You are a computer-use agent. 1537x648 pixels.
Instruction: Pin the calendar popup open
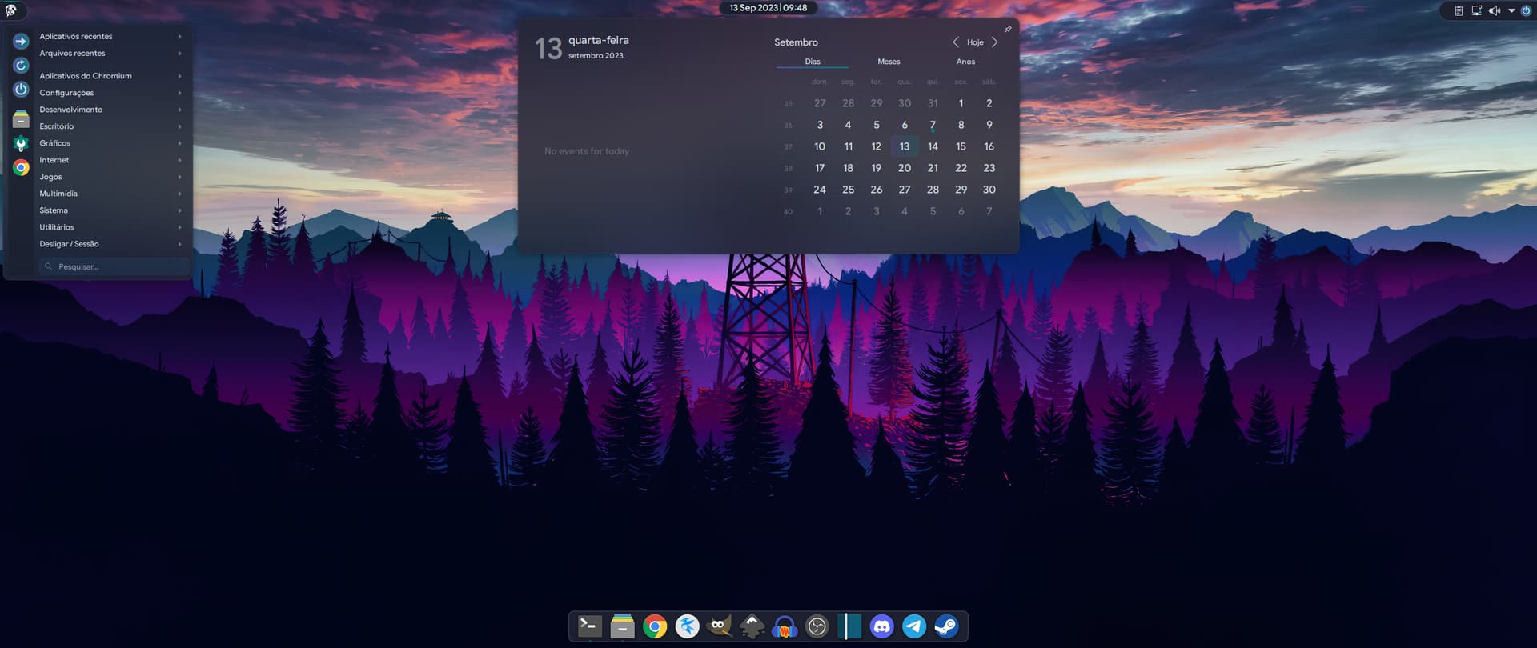(x=1008, y=29)
